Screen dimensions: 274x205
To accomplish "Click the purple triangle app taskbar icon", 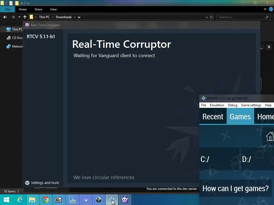I will (x=86, y=200).
